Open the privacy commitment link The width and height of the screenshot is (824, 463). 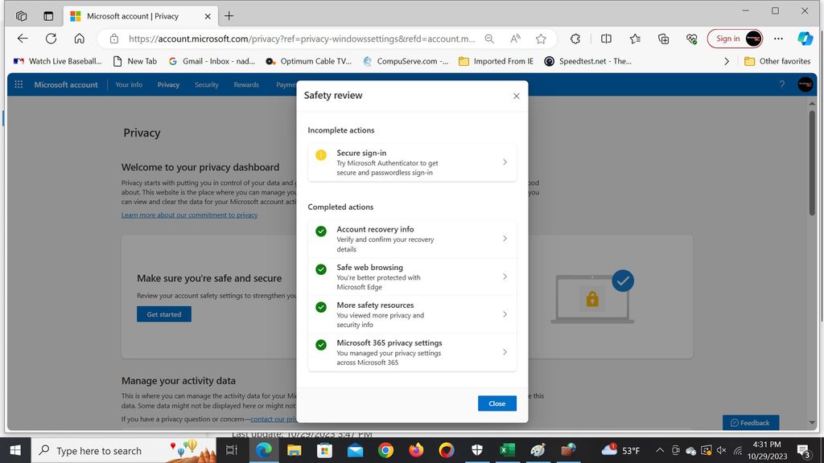click(190, 215)
